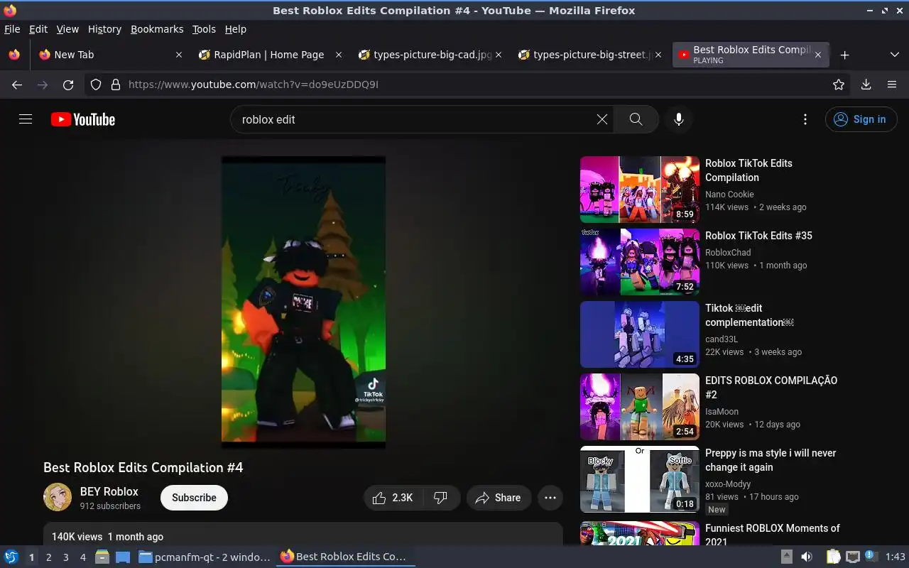Screen dimensions: 909x568
Task: Close the types-picture-big-cad.jpg tab
Action: tap(499, 55)
